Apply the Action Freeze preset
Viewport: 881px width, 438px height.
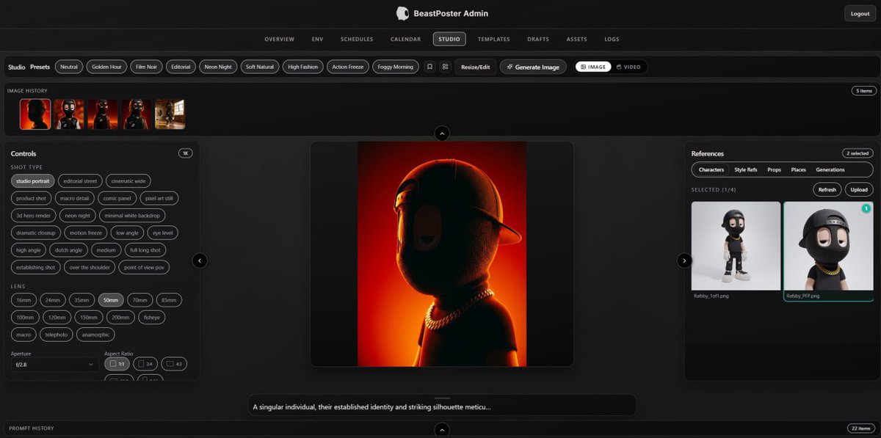pyautogui.click(x=348, y=67)
